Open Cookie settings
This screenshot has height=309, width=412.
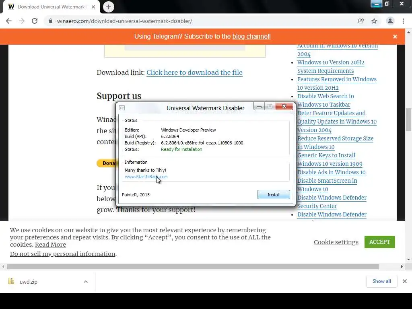(336, 242)
